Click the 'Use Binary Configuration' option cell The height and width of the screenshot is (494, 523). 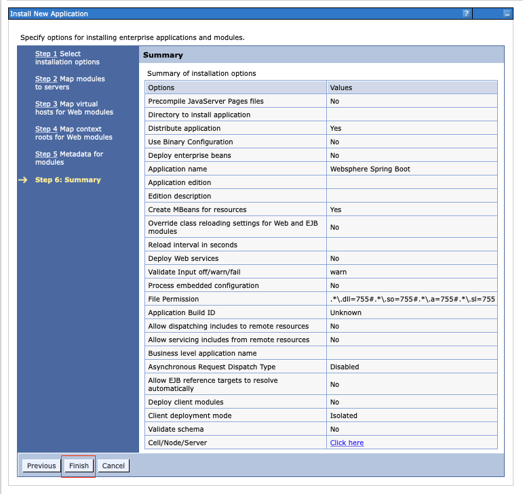235,142
